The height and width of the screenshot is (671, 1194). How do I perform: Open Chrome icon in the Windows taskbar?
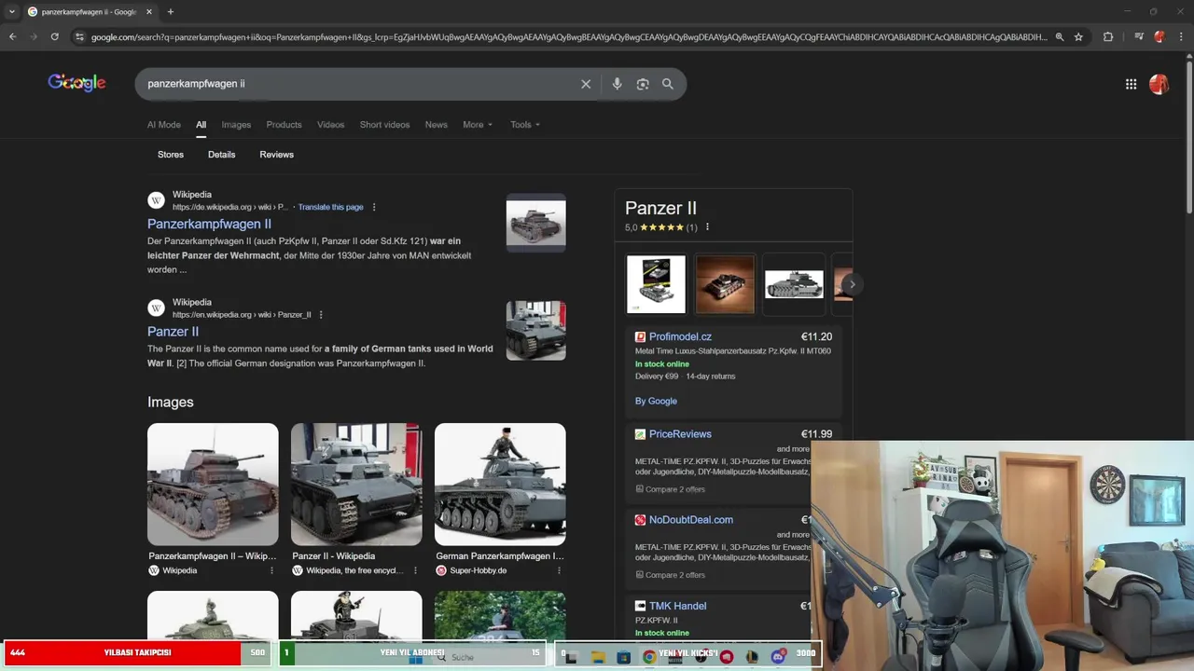649,657
